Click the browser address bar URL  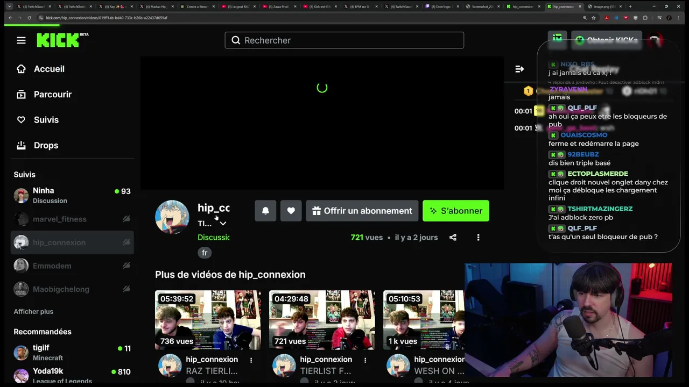point(107,18)
